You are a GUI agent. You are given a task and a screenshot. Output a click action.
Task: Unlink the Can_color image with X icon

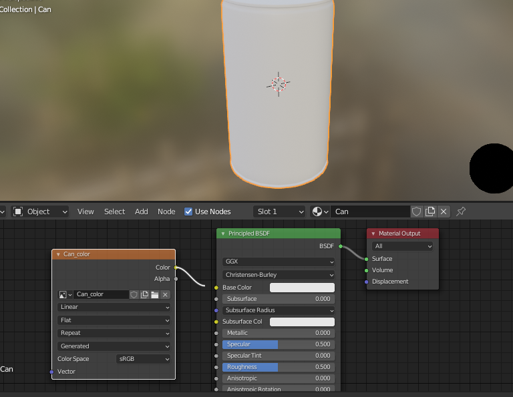coord(165,295)
